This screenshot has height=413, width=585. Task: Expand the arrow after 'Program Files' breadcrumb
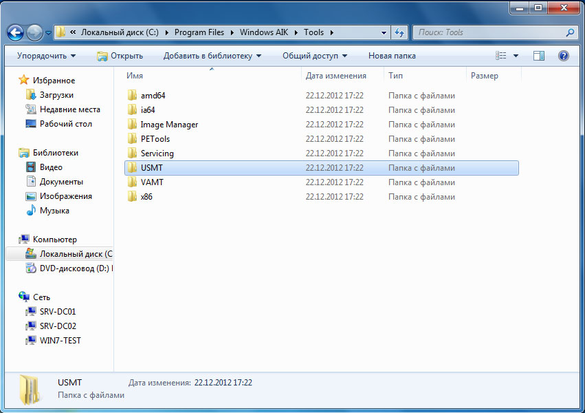[x=232, y=33]
